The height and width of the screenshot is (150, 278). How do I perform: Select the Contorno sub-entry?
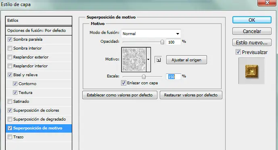coord(27,83)
